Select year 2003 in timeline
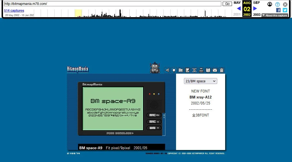Image resolution: width=292 pixels, height=162 pixels. point(257,14)
